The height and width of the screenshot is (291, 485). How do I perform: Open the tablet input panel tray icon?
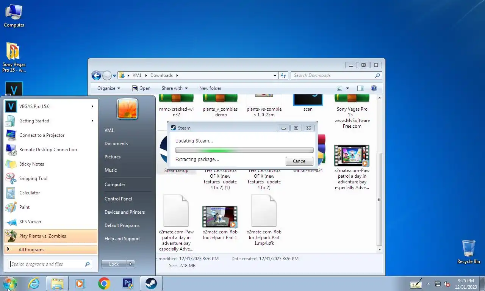tap(416, 283)
